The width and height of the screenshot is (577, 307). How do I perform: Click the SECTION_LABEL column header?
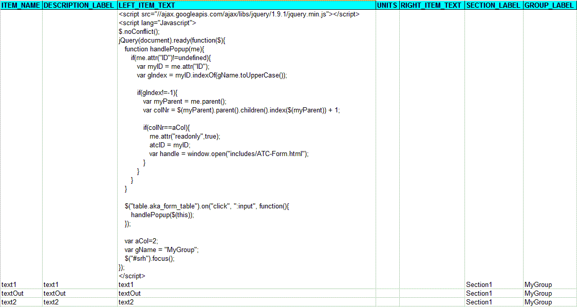click(x=493, y=6)
